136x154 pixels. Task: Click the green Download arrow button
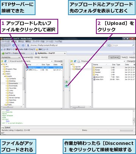pyautogui.click(x=66, y=82)
